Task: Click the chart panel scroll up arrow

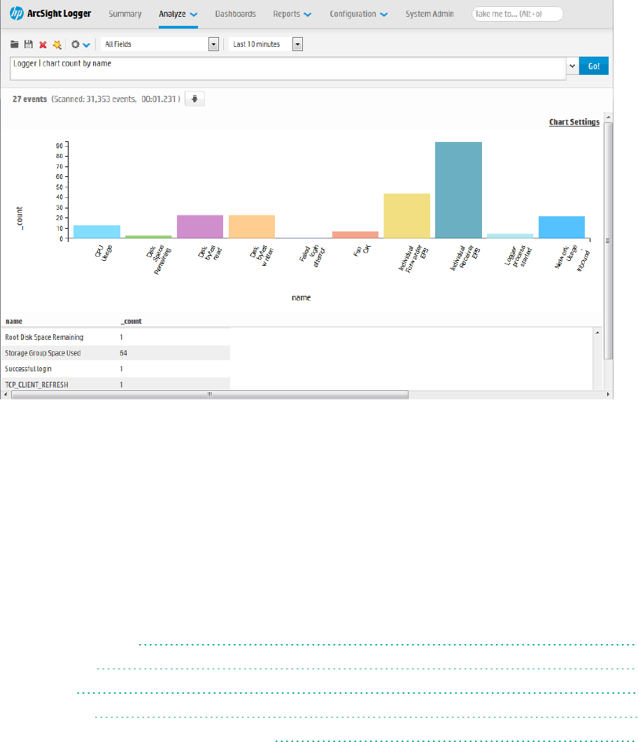Action: 608,117
